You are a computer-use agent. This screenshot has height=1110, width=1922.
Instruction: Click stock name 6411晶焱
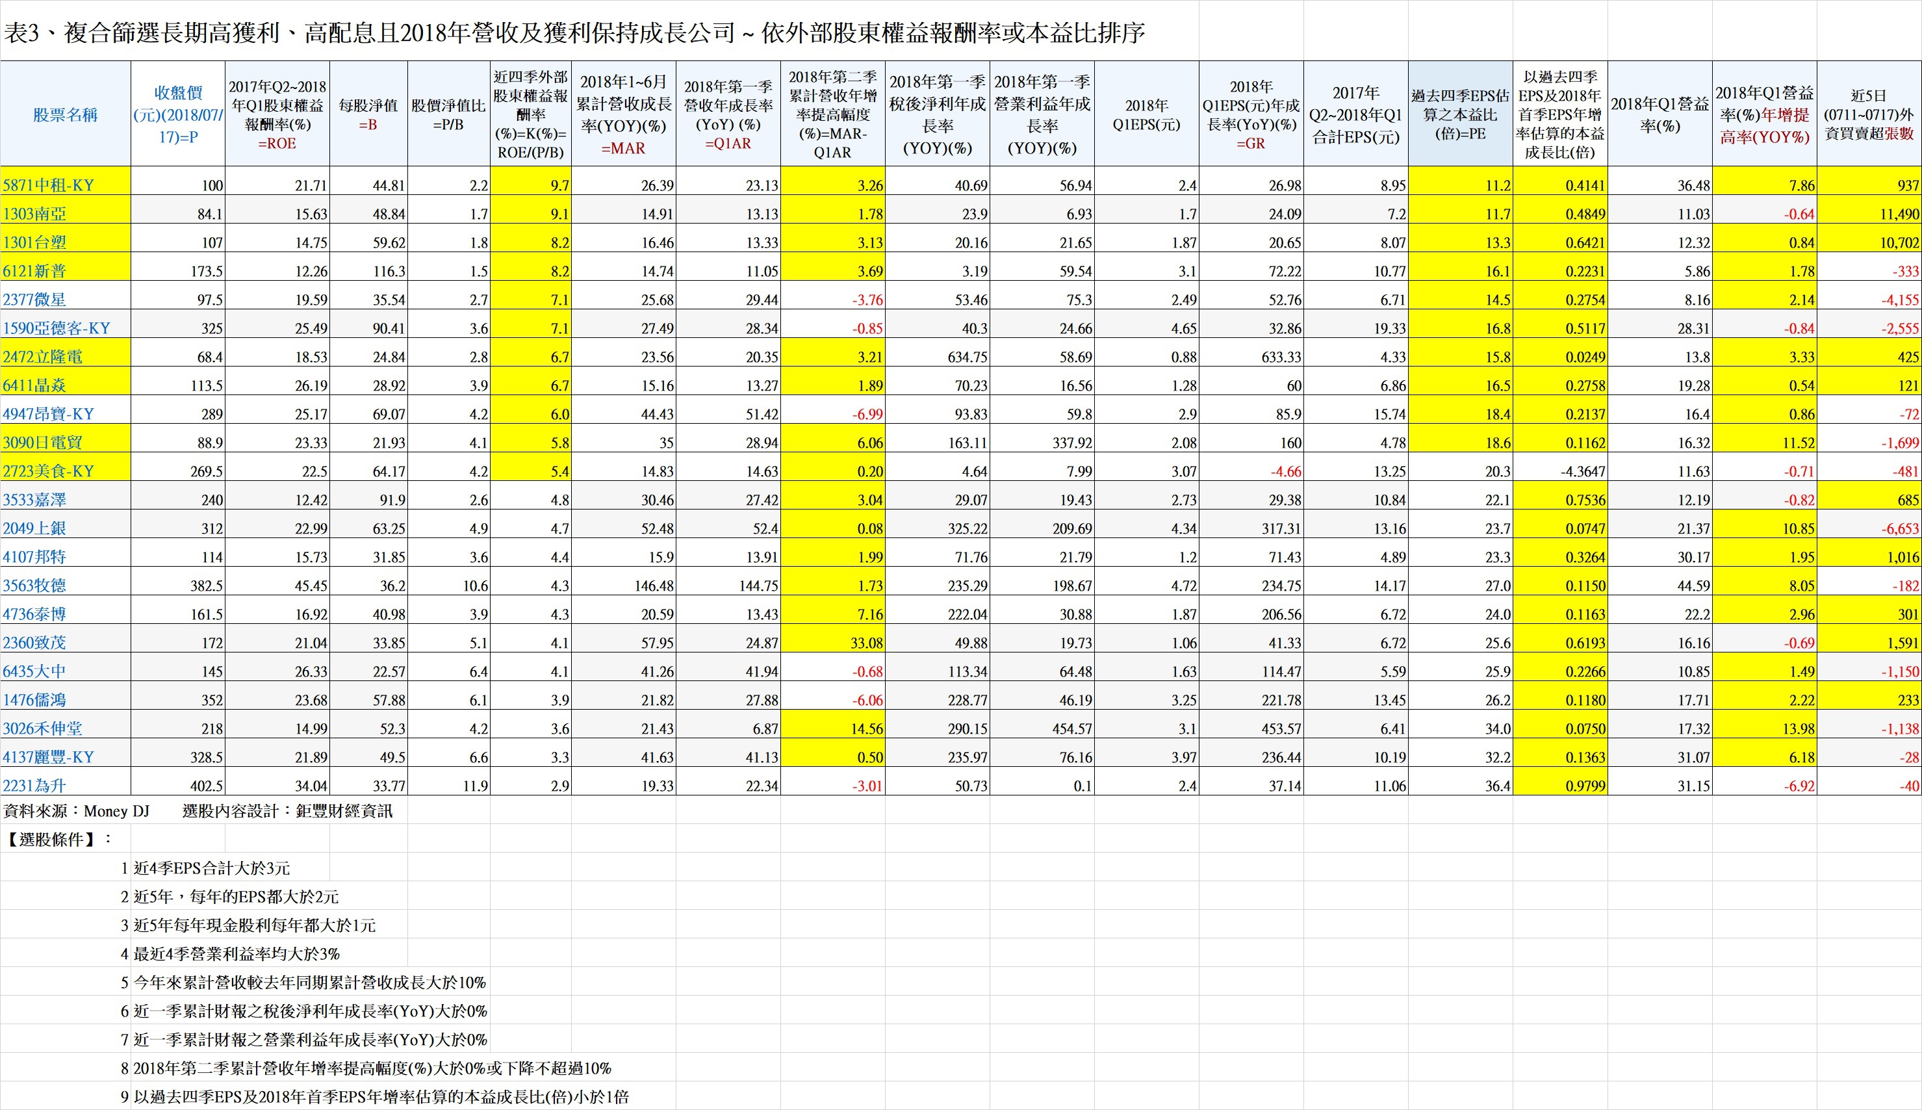point(34,386)
